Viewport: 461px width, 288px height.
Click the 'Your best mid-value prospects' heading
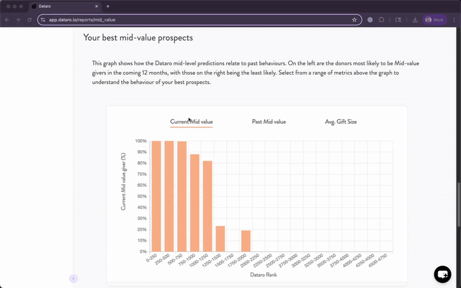click(x=138, y=37)
